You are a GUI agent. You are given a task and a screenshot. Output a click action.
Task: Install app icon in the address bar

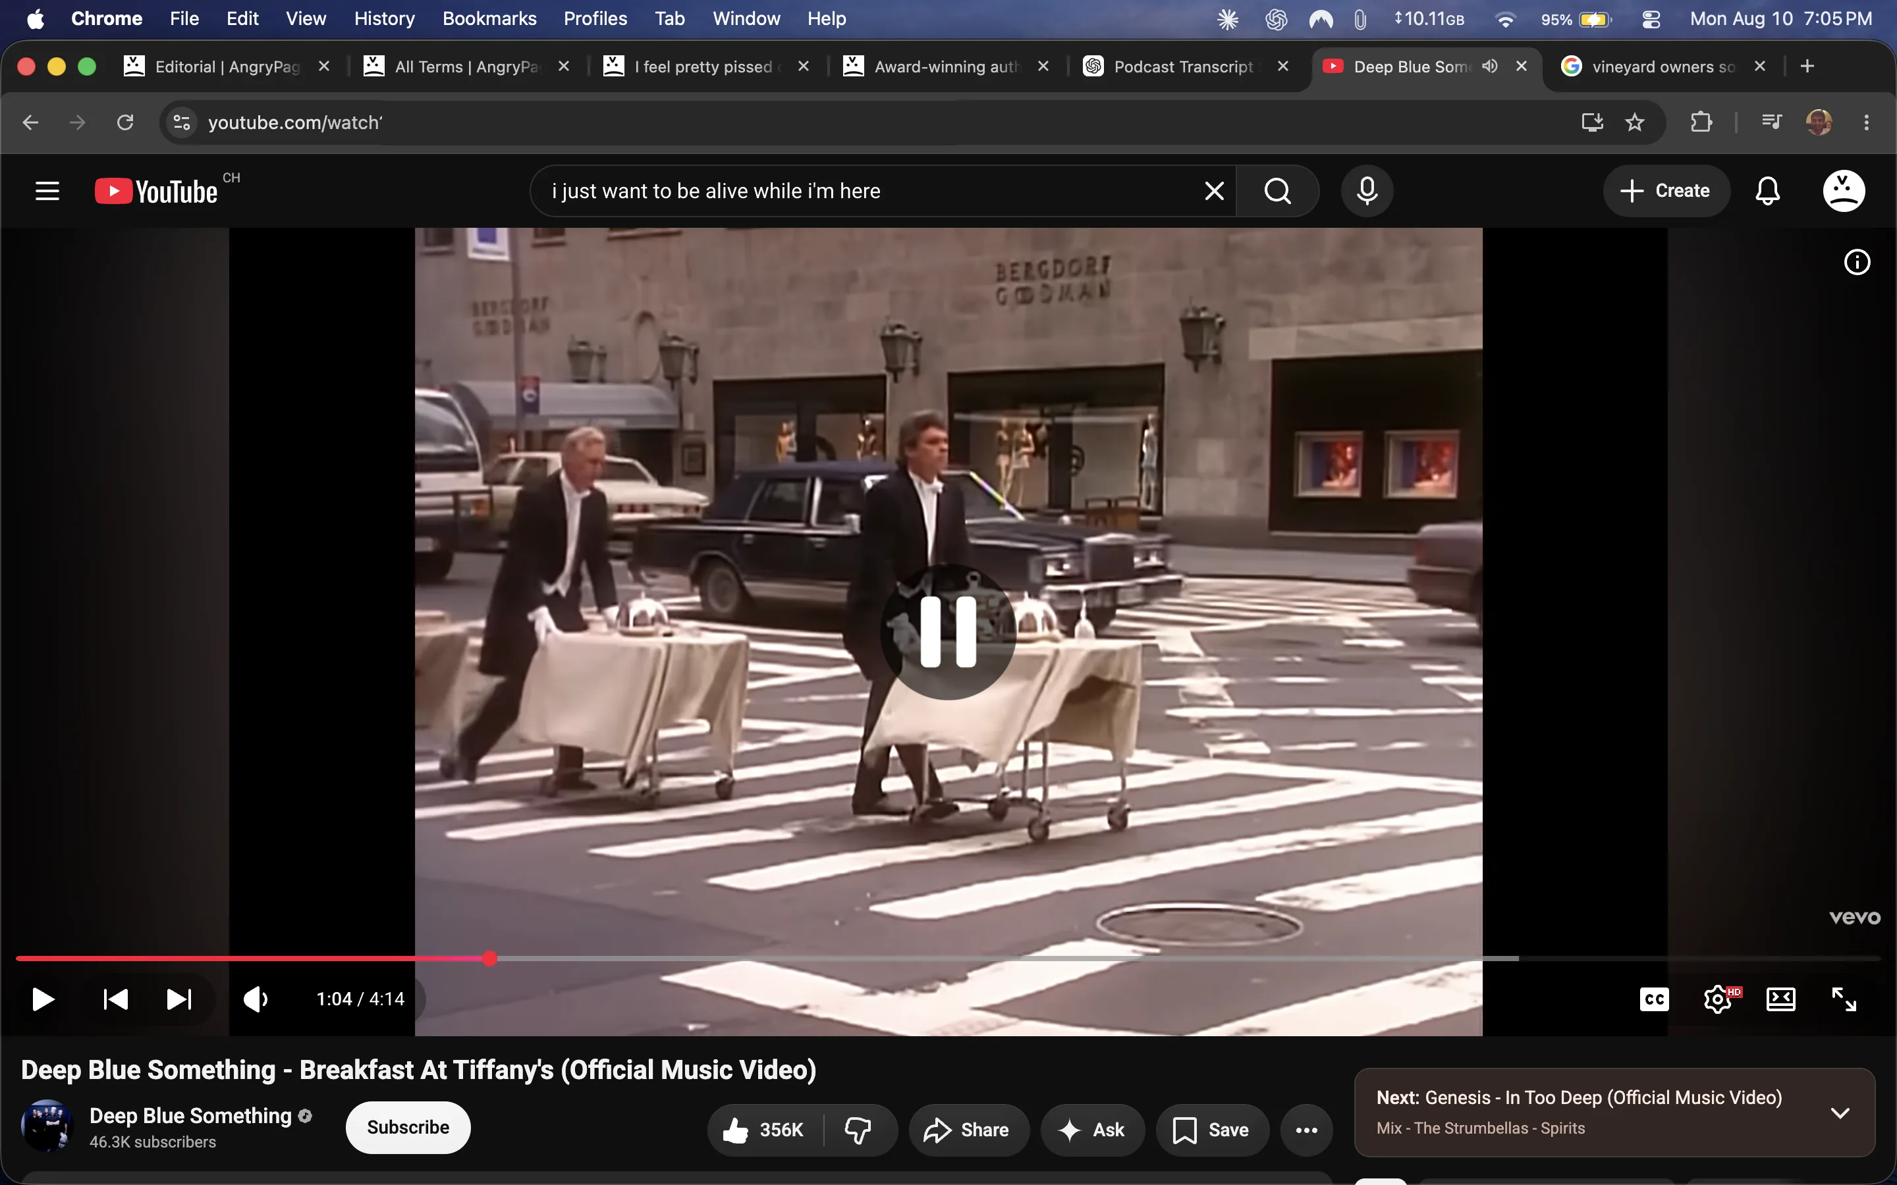point(1592,122)
